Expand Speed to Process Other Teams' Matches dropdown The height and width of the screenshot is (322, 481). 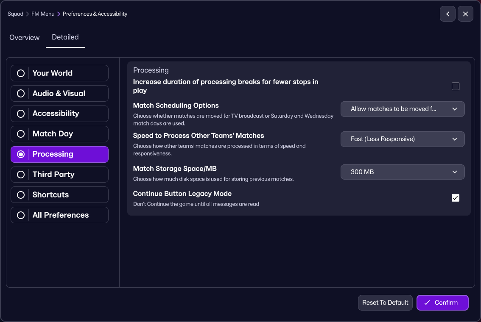(x=402, y=139)
